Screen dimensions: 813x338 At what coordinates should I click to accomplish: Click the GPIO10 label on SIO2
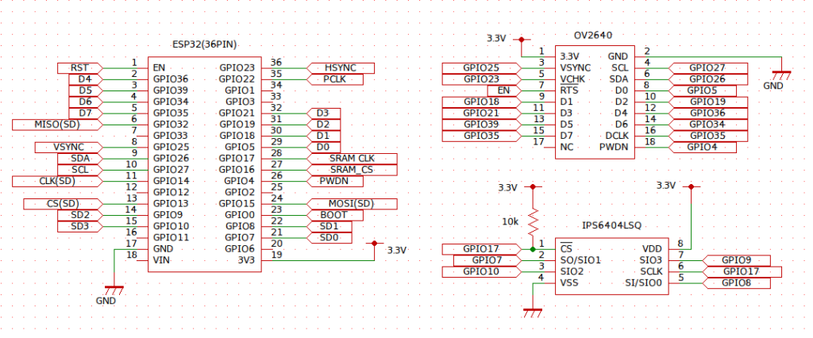point(480,272)
